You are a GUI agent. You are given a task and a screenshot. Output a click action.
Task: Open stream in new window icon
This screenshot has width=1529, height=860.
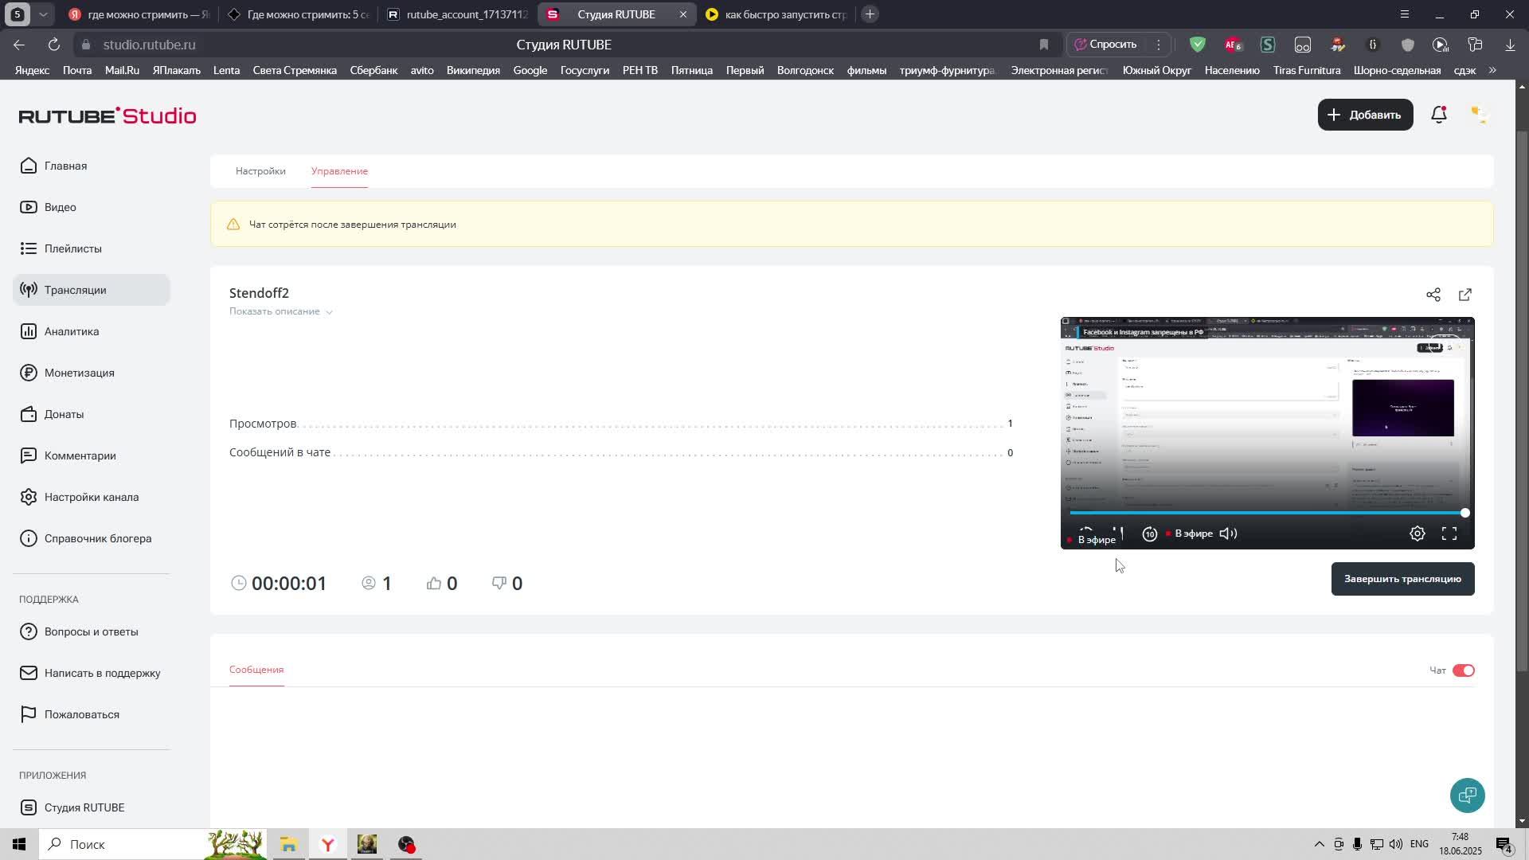(x=1464, y=295)
